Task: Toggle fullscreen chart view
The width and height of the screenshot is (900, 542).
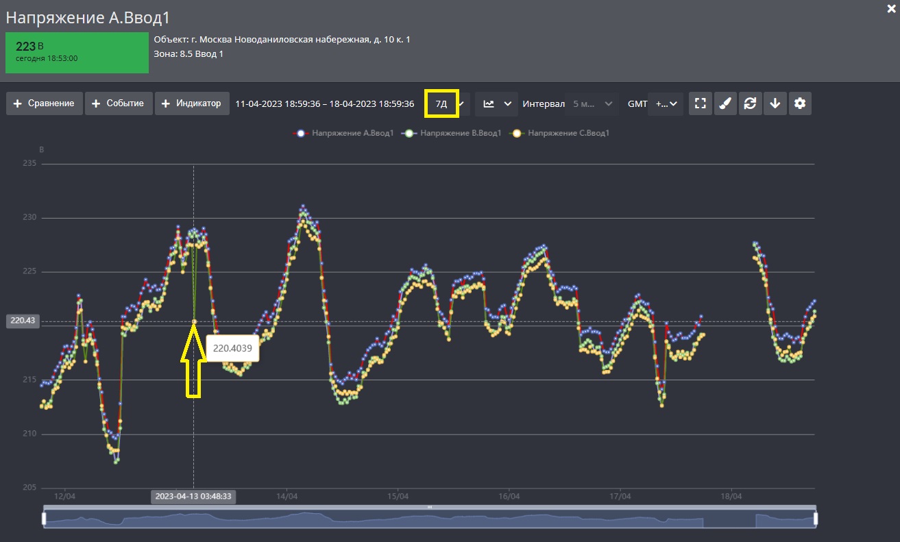Action: [700, 103]
